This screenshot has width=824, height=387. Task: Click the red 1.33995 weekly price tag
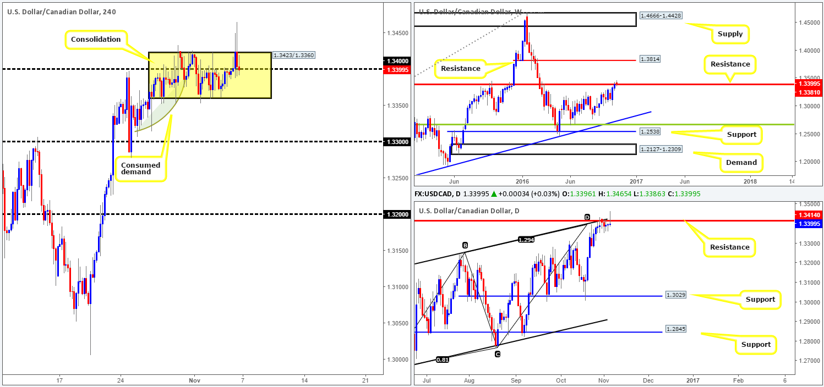(809, 84)
